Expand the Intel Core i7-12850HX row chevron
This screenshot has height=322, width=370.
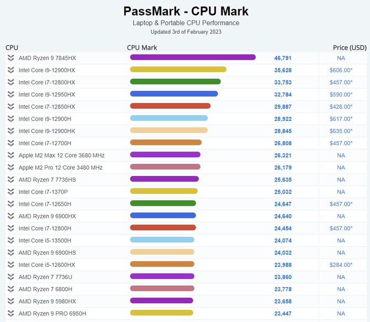10,107
